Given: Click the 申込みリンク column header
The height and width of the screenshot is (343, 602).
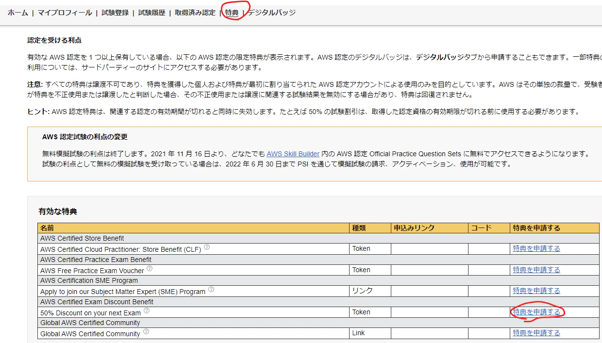Looking at the screenshot, I should coord(430,228).
